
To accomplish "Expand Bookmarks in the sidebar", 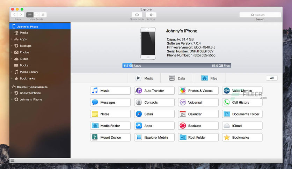I will (x=12, y=78).
